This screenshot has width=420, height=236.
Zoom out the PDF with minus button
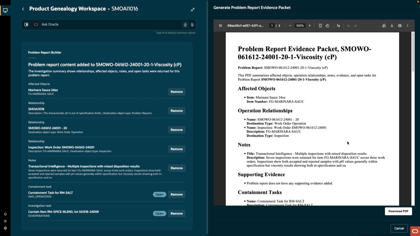pyautogui.click(x=290, y=26)
